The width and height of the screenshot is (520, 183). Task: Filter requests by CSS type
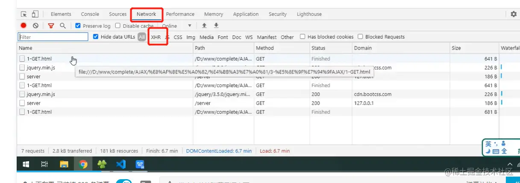[x=178, y=37]
